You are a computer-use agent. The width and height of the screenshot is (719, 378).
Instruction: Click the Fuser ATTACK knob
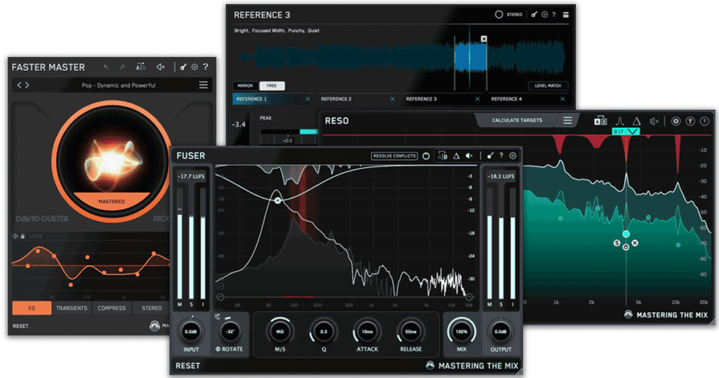(x=367, y=331)
